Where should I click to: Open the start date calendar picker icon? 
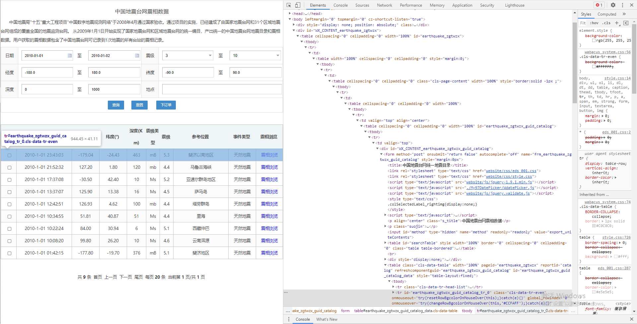pyautogui.click(x=70, y=56)
